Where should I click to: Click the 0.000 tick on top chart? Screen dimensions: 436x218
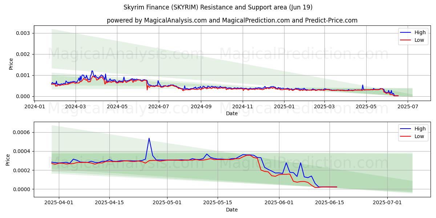(24, 96)
